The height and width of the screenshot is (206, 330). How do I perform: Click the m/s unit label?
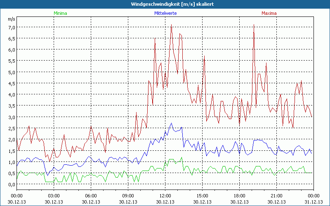(x=11, y=19)
